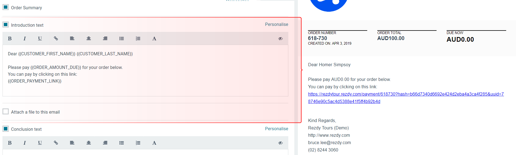Align right in the Introduction text toolbar
The image size is (516, 155).
[105, 38]
